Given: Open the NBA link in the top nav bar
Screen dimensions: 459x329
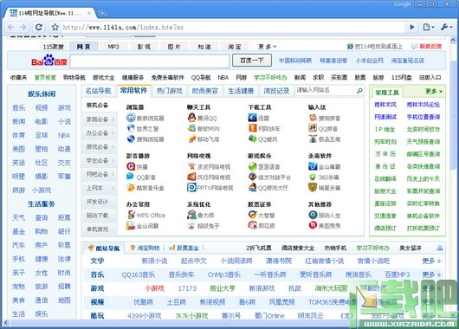Looking at the screenshot, I should (223, 77).
